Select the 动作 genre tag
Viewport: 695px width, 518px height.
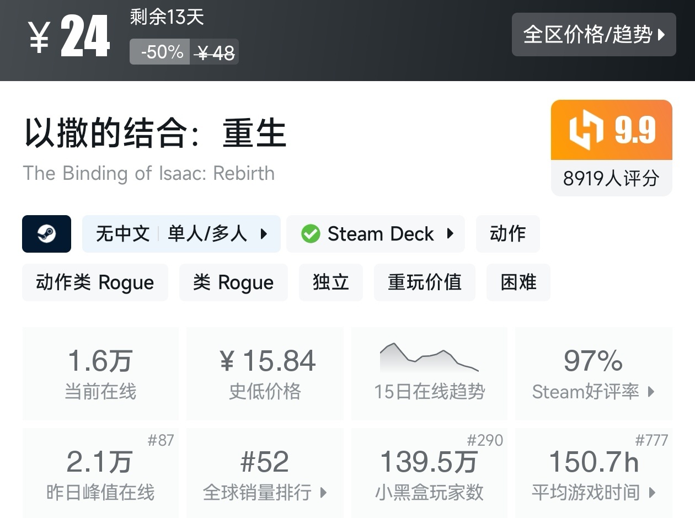pyautogui.click(x=507, y=234)
